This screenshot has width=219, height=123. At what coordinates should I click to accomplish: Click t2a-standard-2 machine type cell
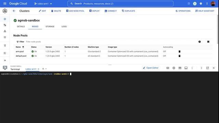[x=94, y=52]
